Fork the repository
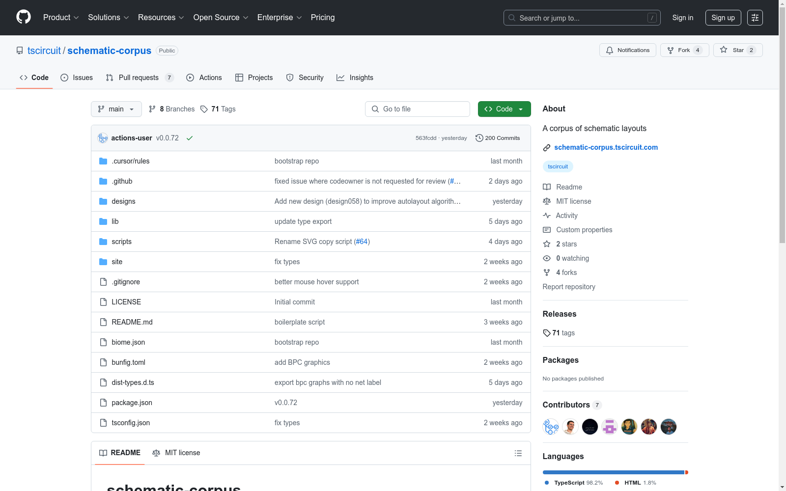Viewport: 786px width, 491px height. click(x=685, y=50)
